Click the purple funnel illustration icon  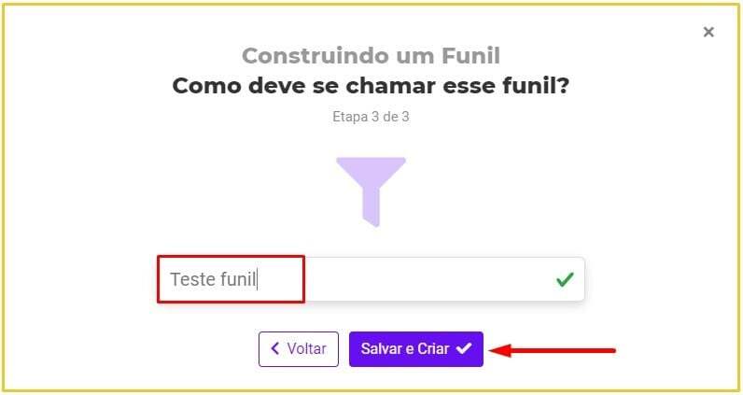tap(371, 188)
